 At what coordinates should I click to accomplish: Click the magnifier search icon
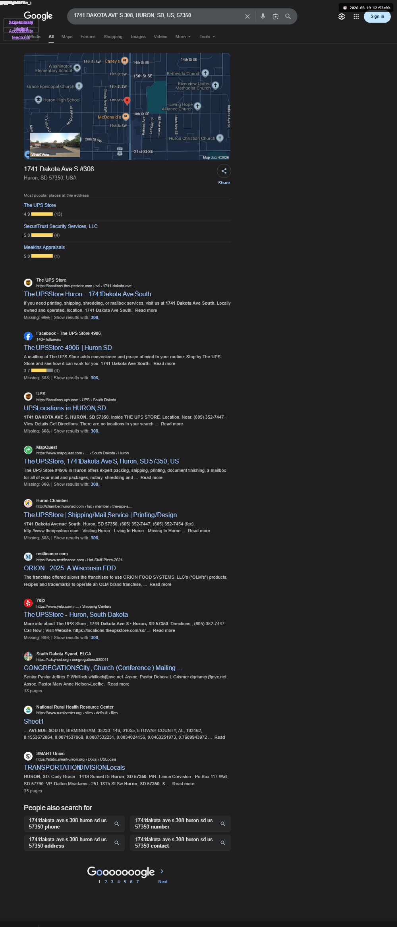(288, 16)
